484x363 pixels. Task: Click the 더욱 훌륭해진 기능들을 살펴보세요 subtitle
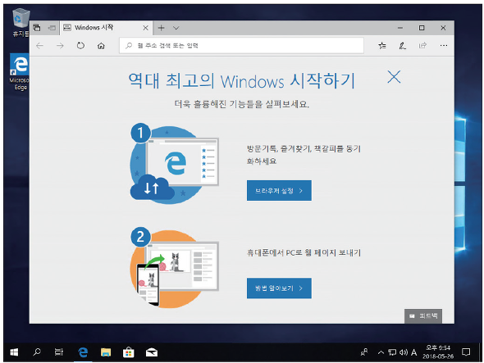click(x=242, y=104)
